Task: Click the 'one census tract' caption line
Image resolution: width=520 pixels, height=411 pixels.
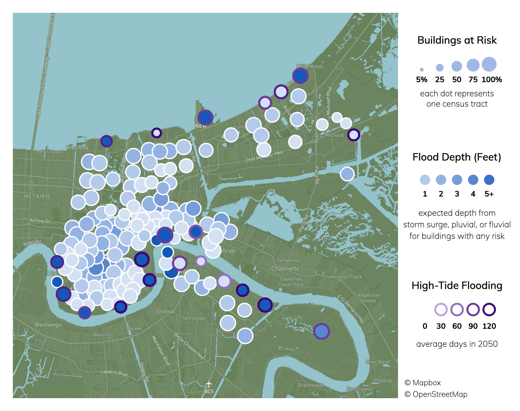Action: 457,104
